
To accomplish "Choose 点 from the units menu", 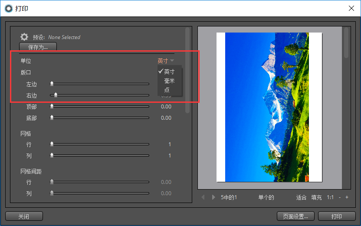I will click(x=167, y=90).
